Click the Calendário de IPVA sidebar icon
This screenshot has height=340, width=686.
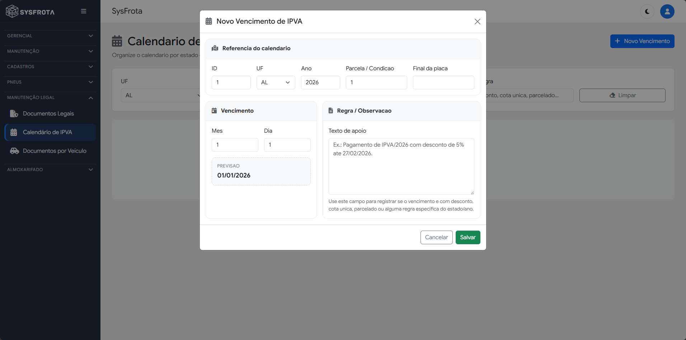tap(14, 132)
